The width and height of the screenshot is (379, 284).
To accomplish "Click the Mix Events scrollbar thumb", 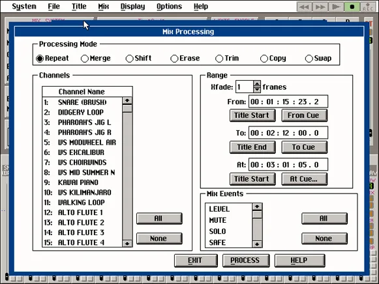I will 257,214.
